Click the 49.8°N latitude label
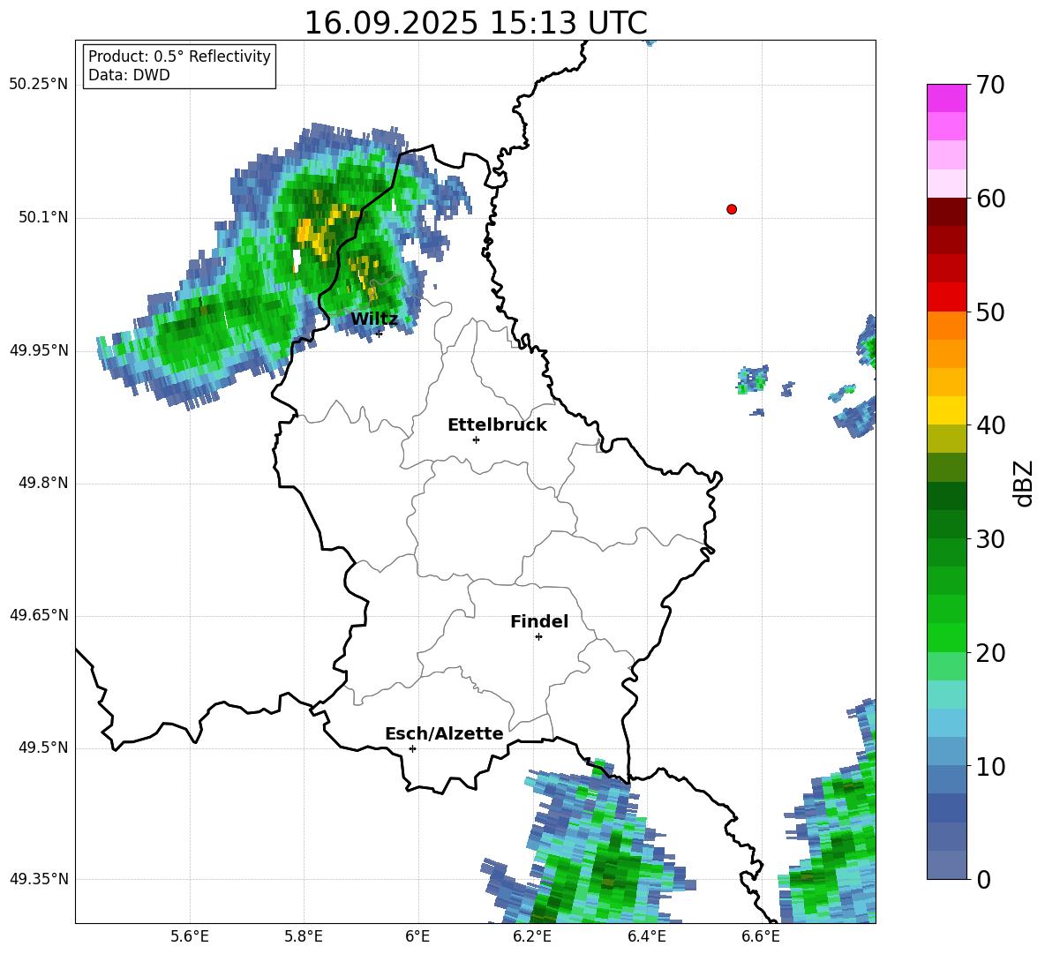 44,483
